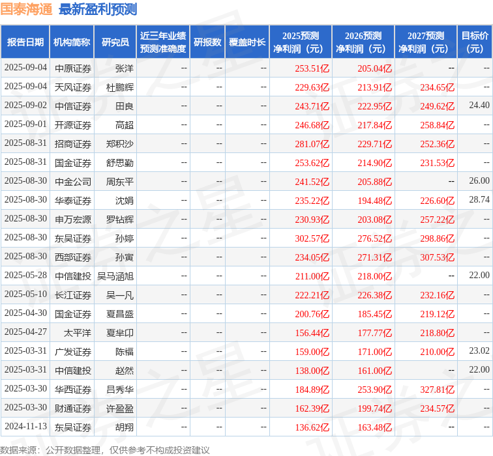
Task: Click researcher name 张洋
Action: tap(125, 68)
